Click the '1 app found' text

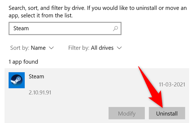pos(23,62)
